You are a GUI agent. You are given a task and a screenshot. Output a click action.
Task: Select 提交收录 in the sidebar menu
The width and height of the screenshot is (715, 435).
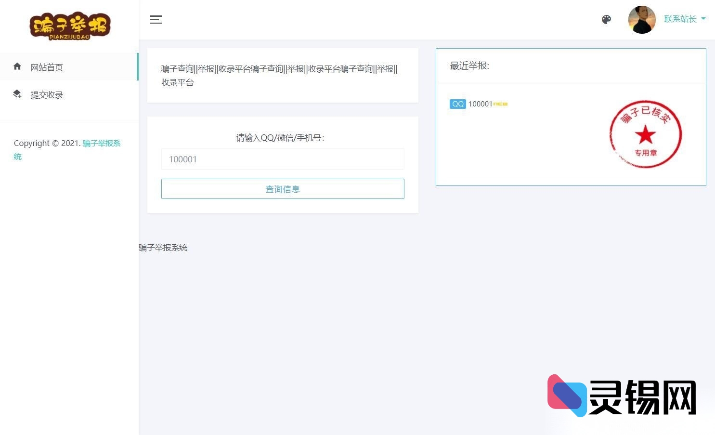tap(47, 94)
